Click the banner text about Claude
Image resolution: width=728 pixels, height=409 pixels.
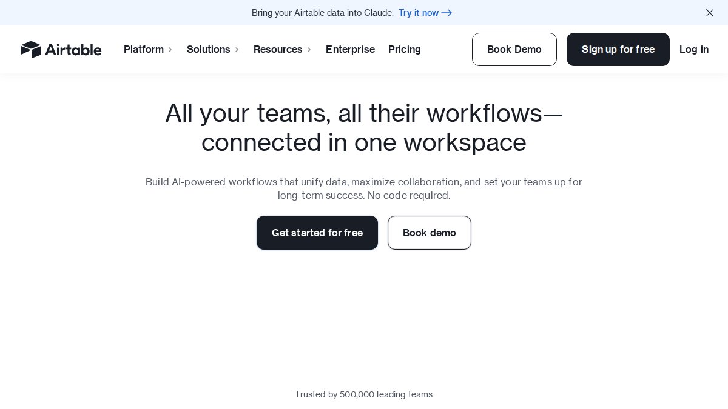coord(323,13)
